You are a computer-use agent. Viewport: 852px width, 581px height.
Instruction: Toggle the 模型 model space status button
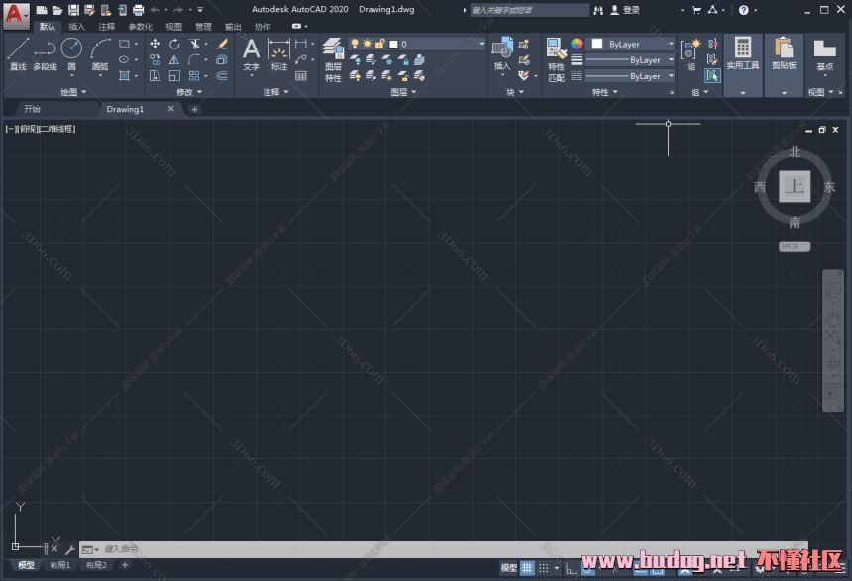[x=508, y=568]
